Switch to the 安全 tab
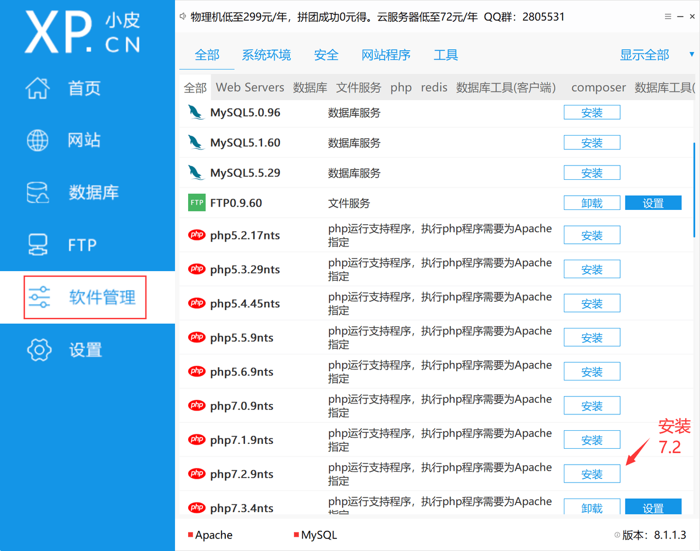700x551 pixels. tap(326, 55)
